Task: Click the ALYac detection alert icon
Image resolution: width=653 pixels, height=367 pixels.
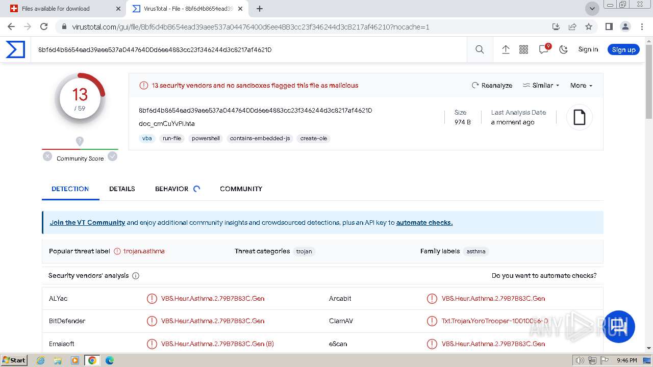Action: tap(152, 299)
